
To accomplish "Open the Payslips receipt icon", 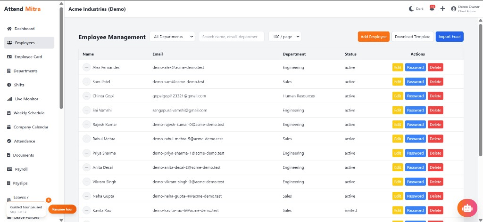I will [x=8, y=183].
